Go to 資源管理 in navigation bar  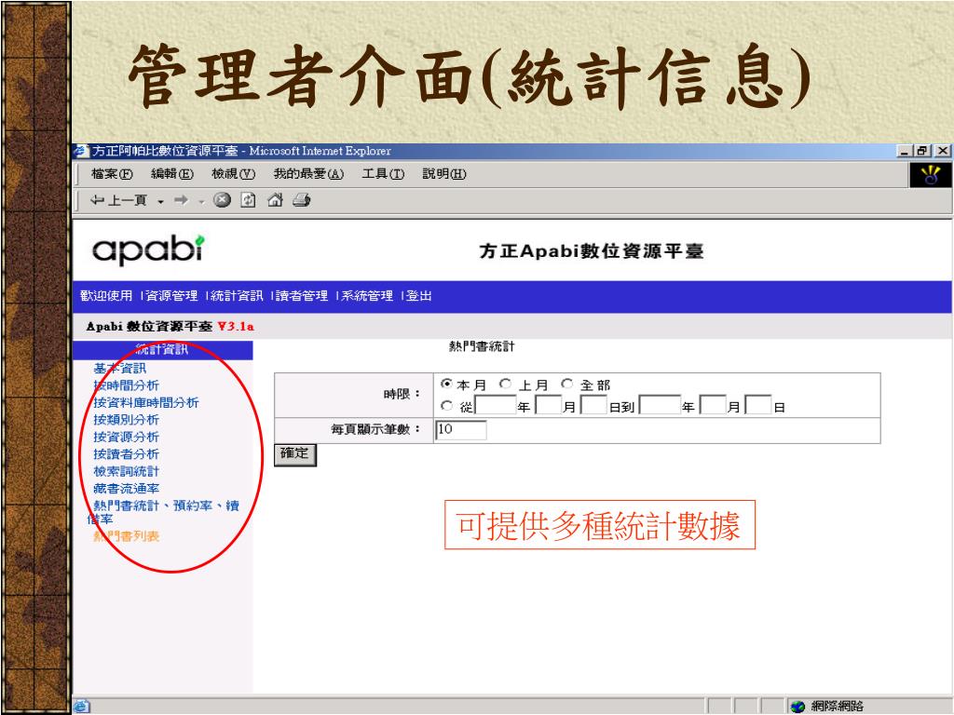(x=171, y=296)
